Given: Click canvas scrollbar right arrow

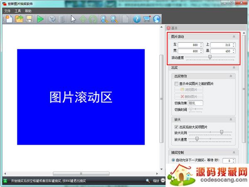Looking at the screenshot, I should click(157, 173).
